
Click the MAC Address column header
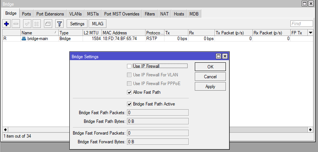[x=124, y=33]
